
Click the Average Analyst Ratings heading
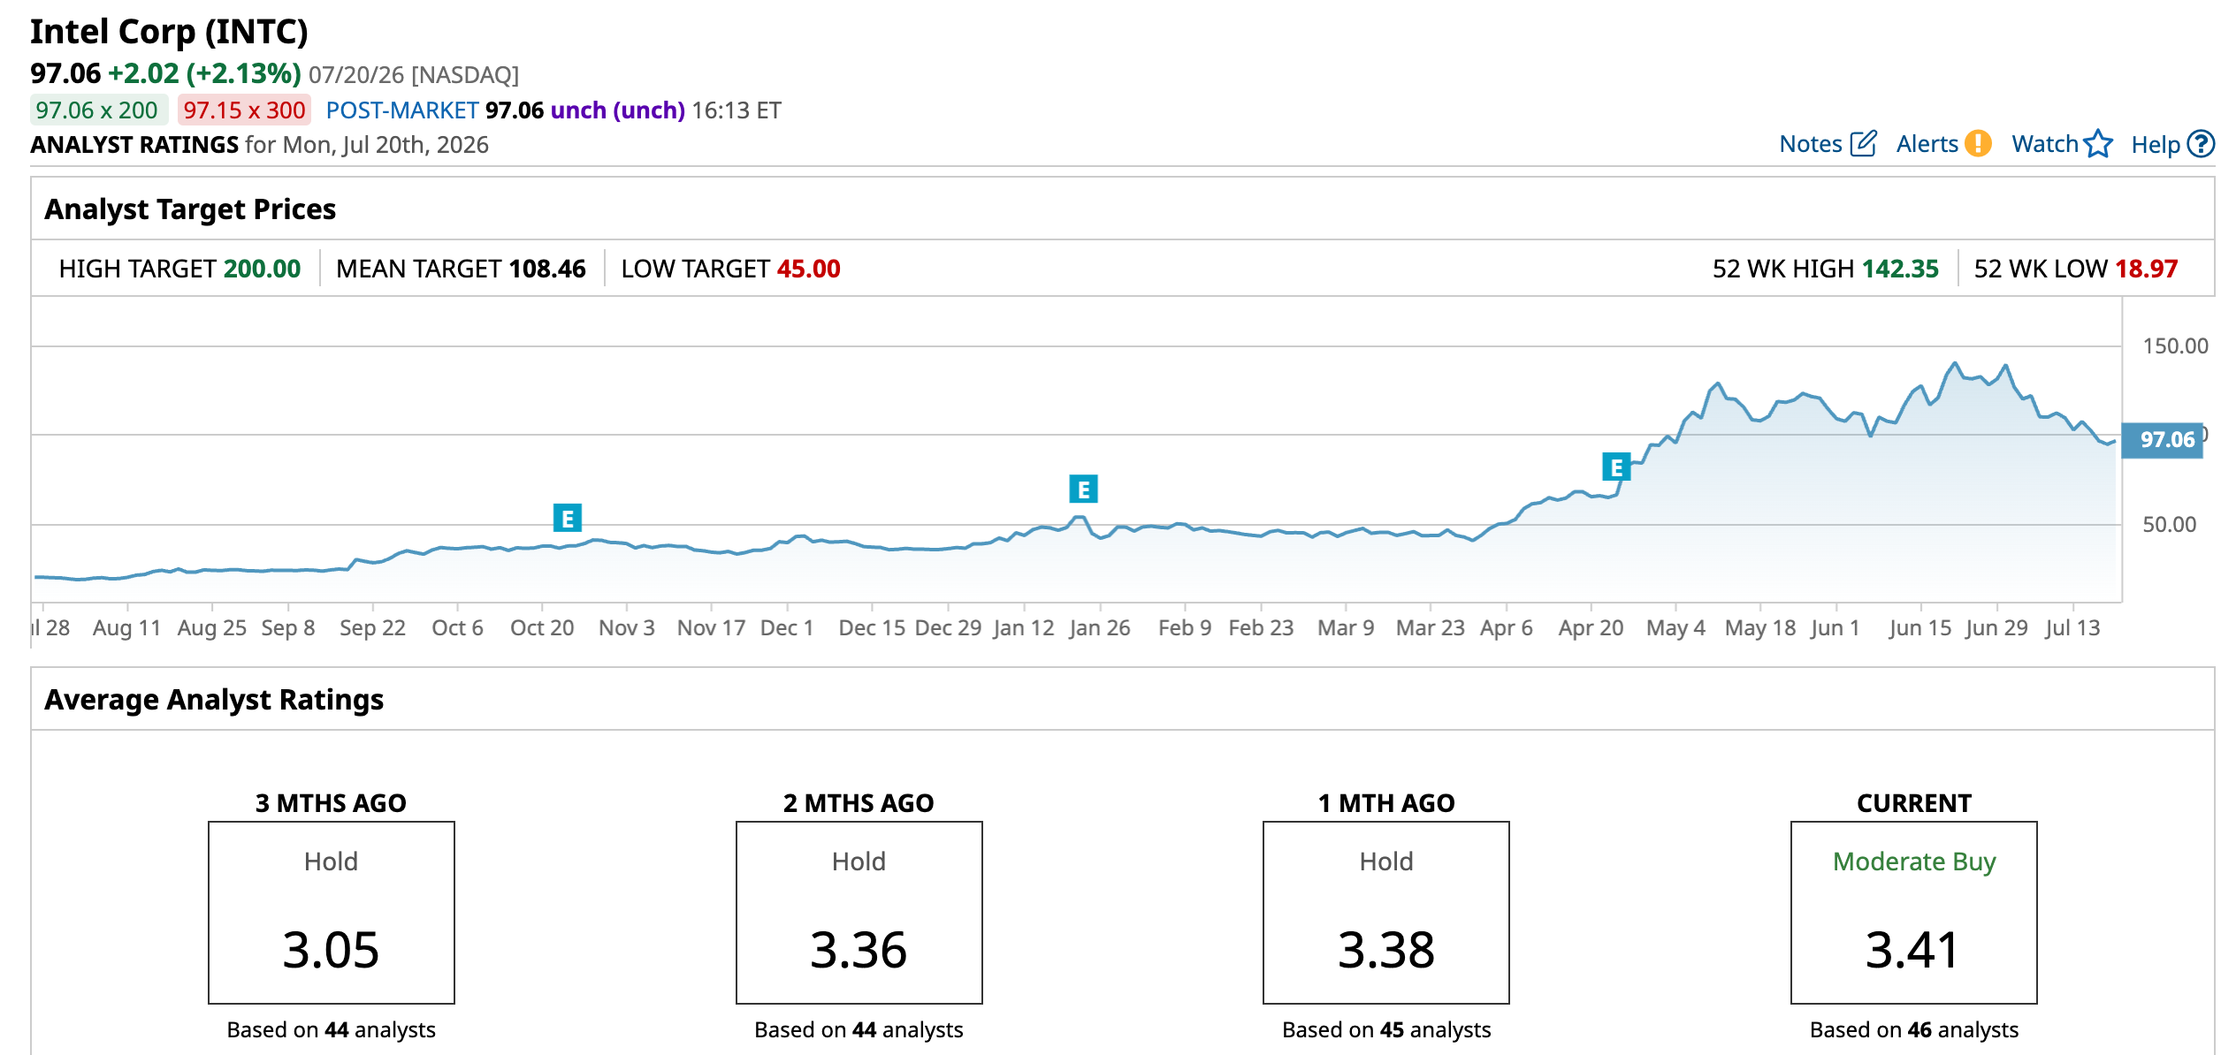(214, 700)
